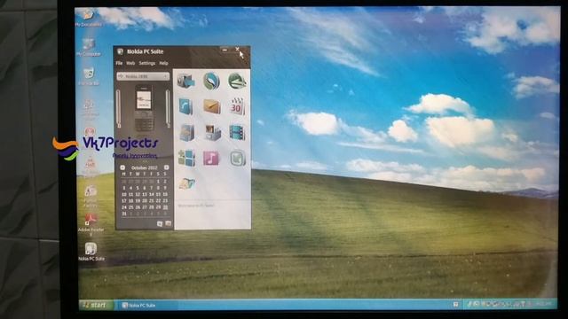
Task: Select date 31 in the October calendar
Action: click(x=124, y=214)
